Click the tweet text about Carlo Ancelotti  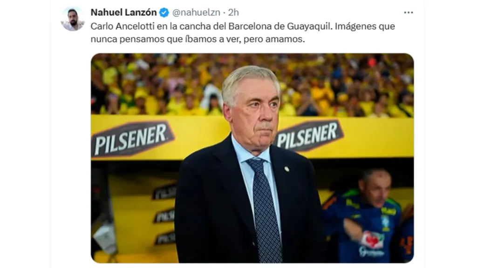click(243, 33)
